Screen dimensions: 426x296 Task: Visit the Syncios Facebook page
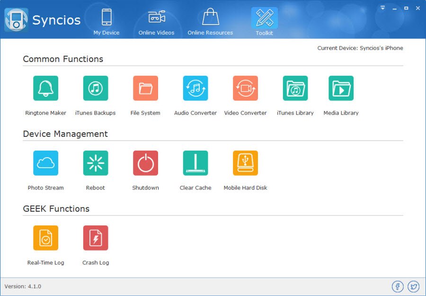[x=397, y=287]
